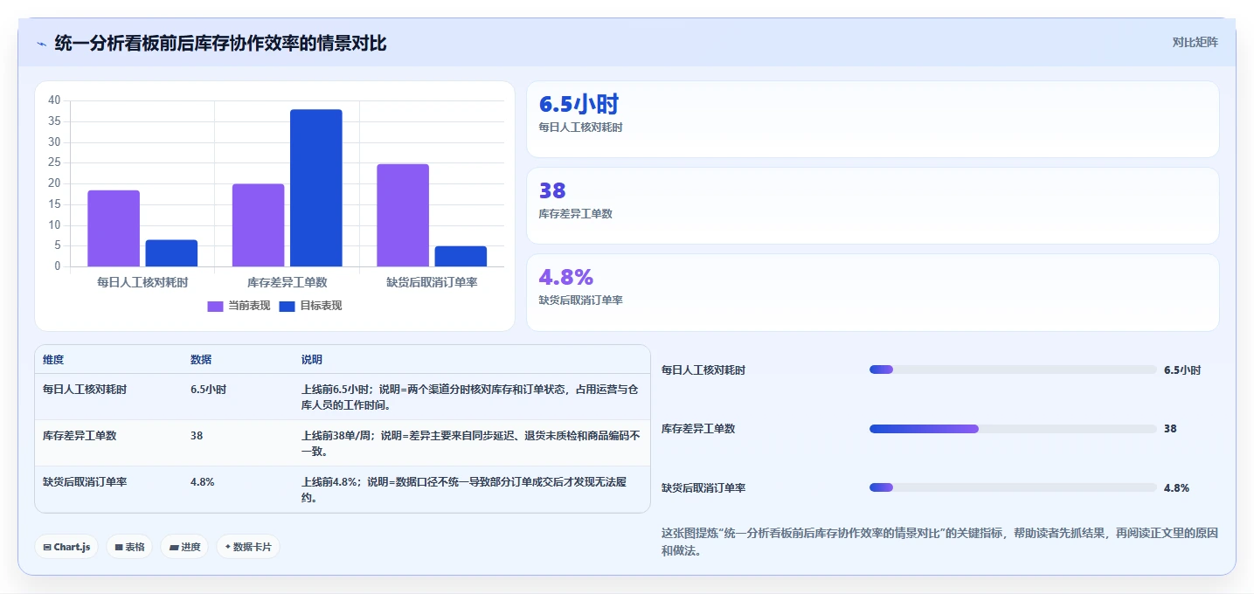
Task: Click the 每日人工核对耗时 progress bar
Action: [1013, 370]
